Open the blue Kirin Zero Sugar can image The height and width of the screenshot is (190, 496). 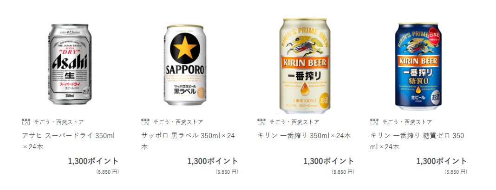pyautogui.click(x=418, y=66)
